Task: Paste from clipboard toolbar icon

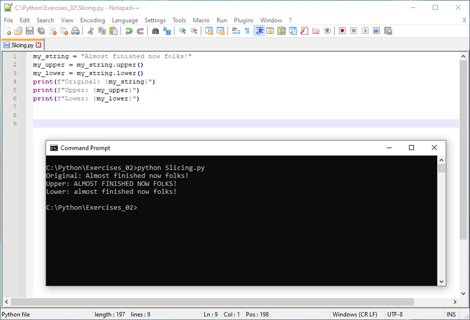Action: [x=113, y=31]
